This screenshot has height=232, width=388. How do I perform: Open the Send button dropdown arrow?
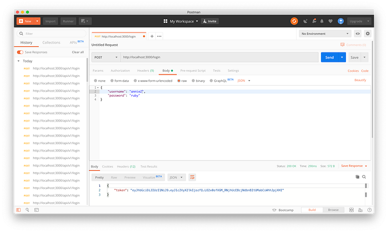[x=342, y=57]
